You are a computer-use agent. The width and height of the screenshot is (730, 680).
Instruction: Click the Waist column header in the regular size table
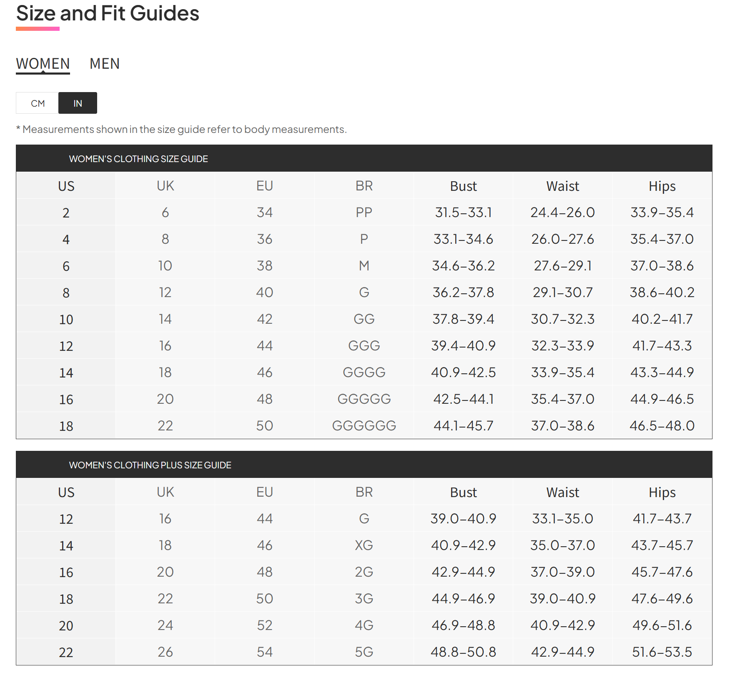[x=562, y=186]
